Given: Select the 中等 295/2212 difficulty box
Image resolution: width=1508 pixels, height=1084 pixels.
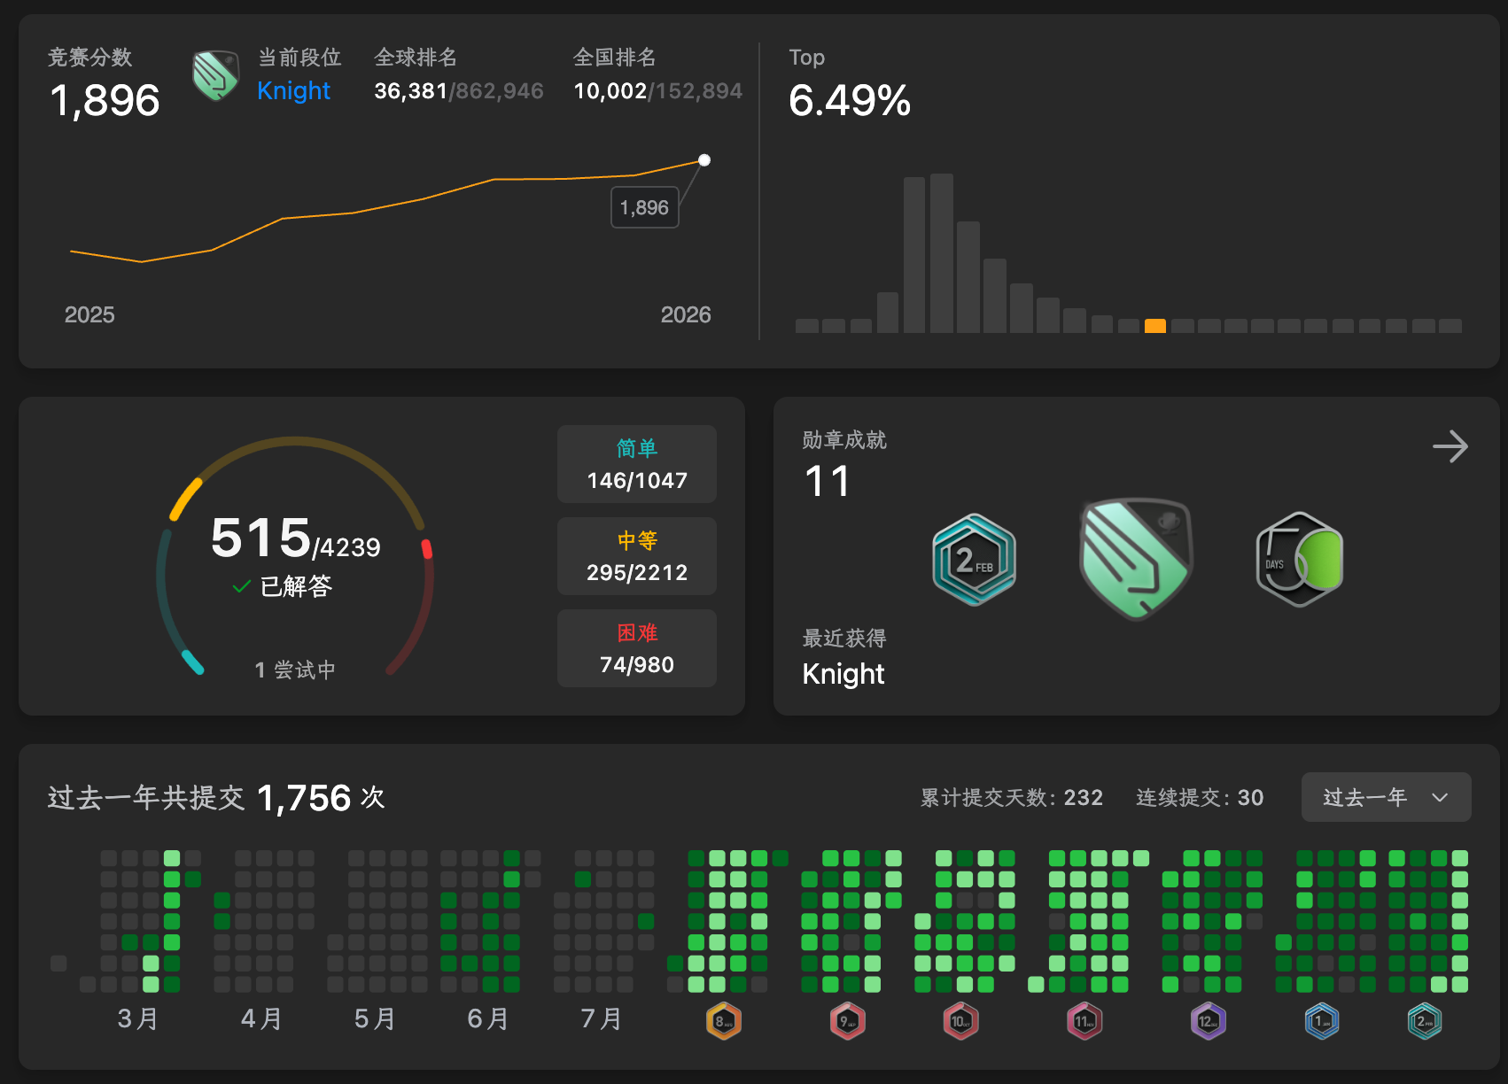Looking at the screenshot, I should pyautogui.click(x=636, y=556).
